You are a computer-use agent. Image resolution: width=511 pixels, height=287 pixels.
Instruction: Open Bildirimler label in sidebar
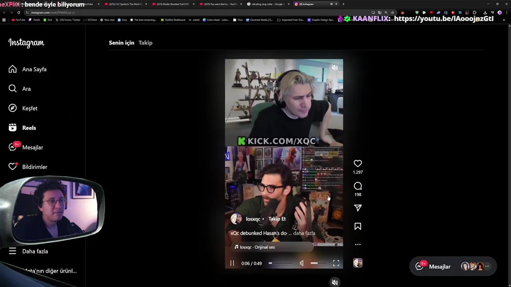[35, 167]
